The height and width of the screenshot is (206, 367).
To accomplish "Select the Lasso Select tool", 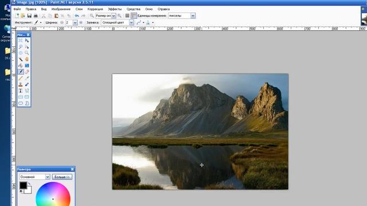I will pos(21,47).
